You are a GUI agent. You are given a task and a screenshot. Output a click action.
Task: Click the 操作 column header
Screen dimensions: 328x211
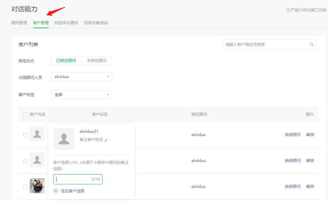[310, 114]
